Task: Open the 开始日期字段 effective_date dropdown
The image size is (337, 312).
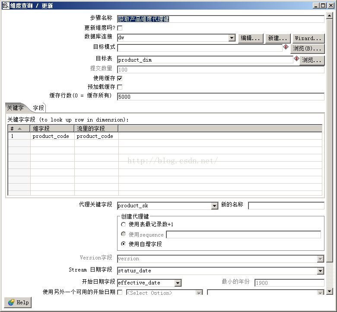Action: [x=178, y=283]
